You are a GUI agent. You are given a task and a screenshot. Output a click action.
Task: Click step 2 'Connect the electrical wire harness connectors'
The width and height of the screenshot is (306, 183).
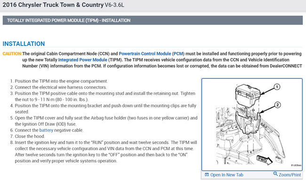tap(61, 87)
